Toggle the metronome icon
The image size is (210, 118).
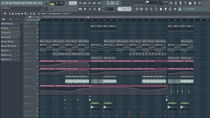point(80,3)
